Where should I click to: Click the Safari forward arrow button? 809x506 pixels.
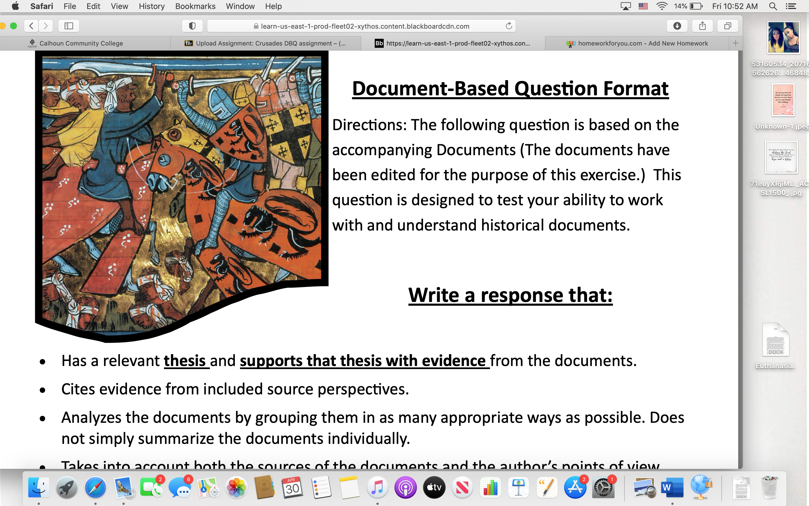pyautogui.click(x=46, y=26)
